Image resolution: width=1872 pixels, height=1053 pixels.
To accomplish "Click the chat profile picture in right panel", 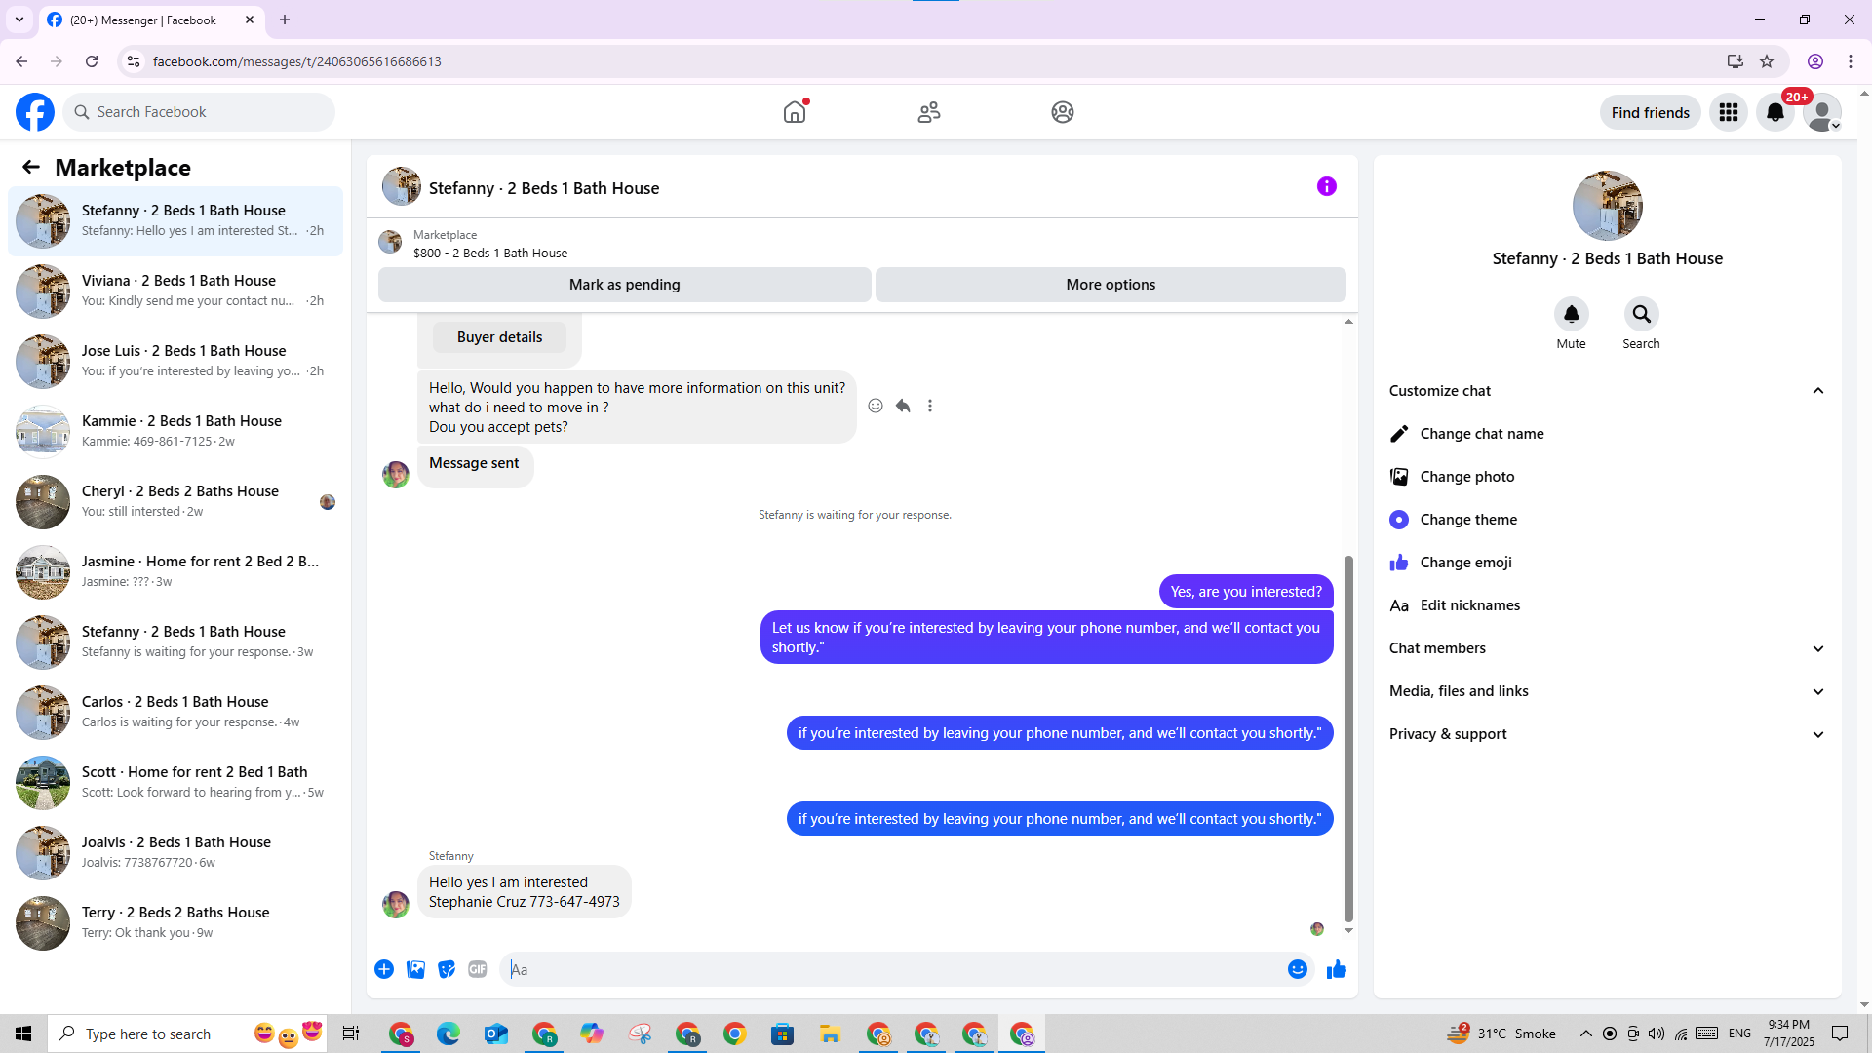I will click(1608, 206).
